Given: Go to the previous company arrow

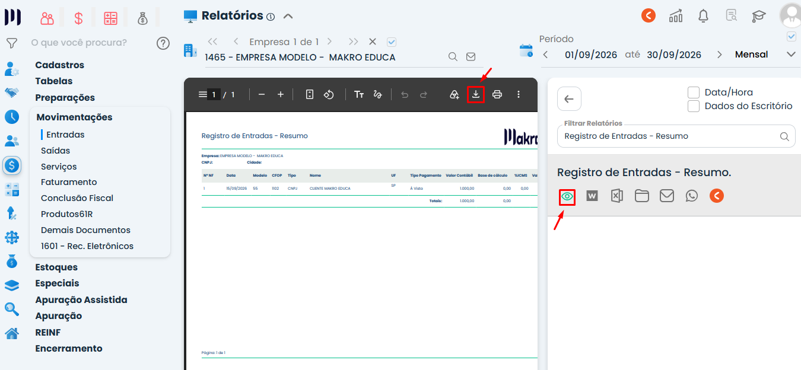Looking at the screenshot, I should (236, 42).
